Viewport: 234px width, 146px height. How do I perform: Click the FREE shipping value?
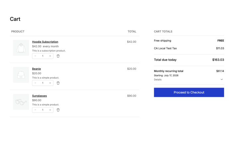(x=221, y=41)
